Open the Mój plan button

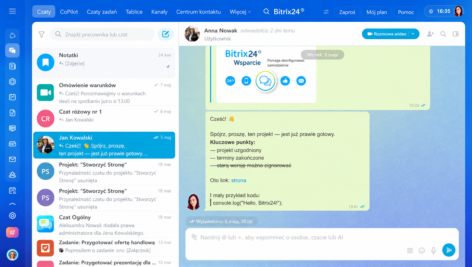coord(377,12)
